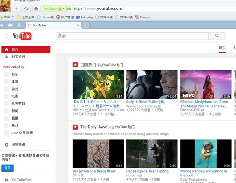Open Warner Bros. Pictures channel link

pos(142,106)
